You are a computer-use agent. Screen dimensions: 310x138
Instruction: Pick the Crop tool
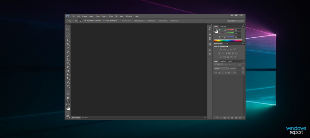coord(68,44)
